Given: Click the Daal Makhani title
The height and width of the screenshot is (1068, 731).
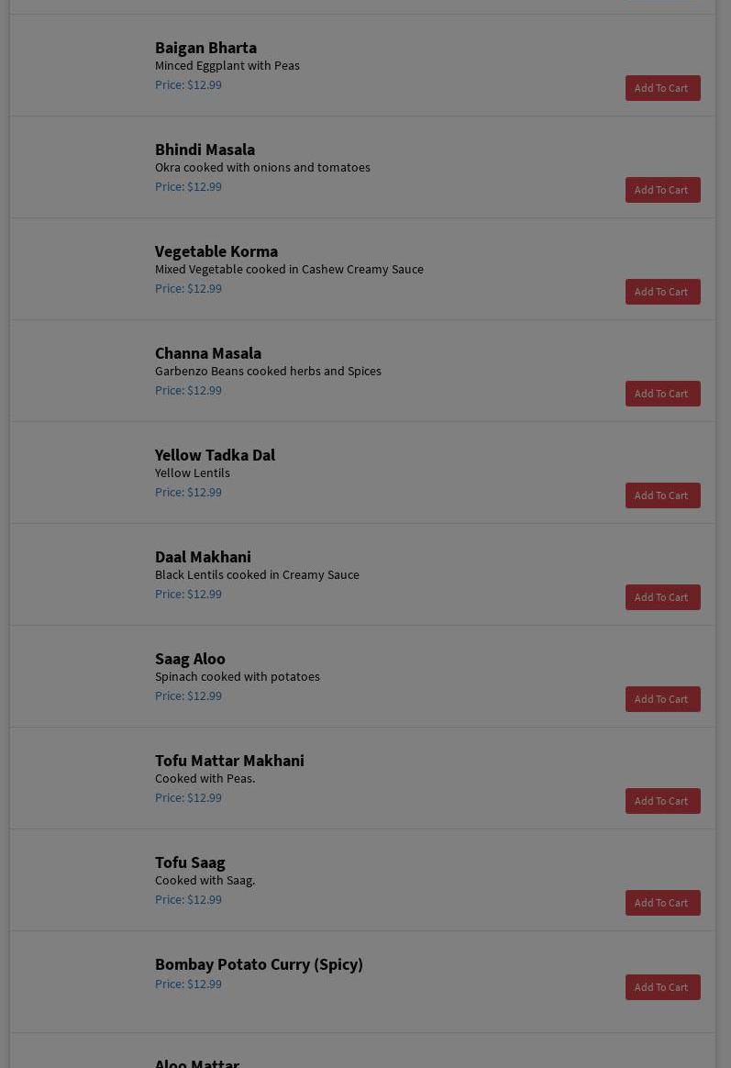Looking at the screenshot, I should [x=203, y=557].
